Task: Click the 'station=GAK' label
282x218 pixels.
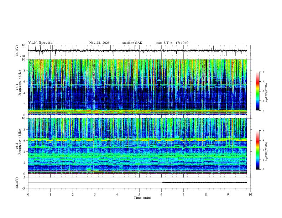Action: click(132, 43)
